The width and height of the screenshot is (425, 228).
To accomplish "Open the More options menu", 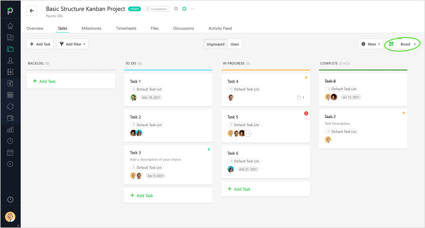I will tap(370, 44).
